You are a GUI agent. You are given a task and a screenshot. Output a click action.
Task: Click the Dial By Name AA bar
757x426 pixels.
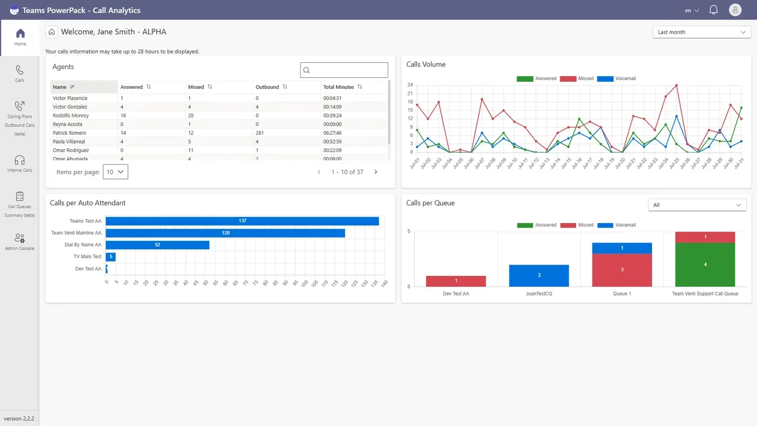pos(157,245)
